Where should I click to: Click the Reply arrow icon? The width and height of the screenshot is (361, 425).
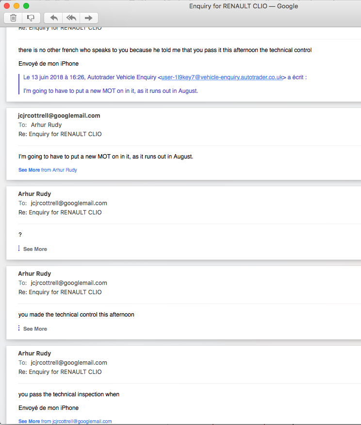point(54,18)
